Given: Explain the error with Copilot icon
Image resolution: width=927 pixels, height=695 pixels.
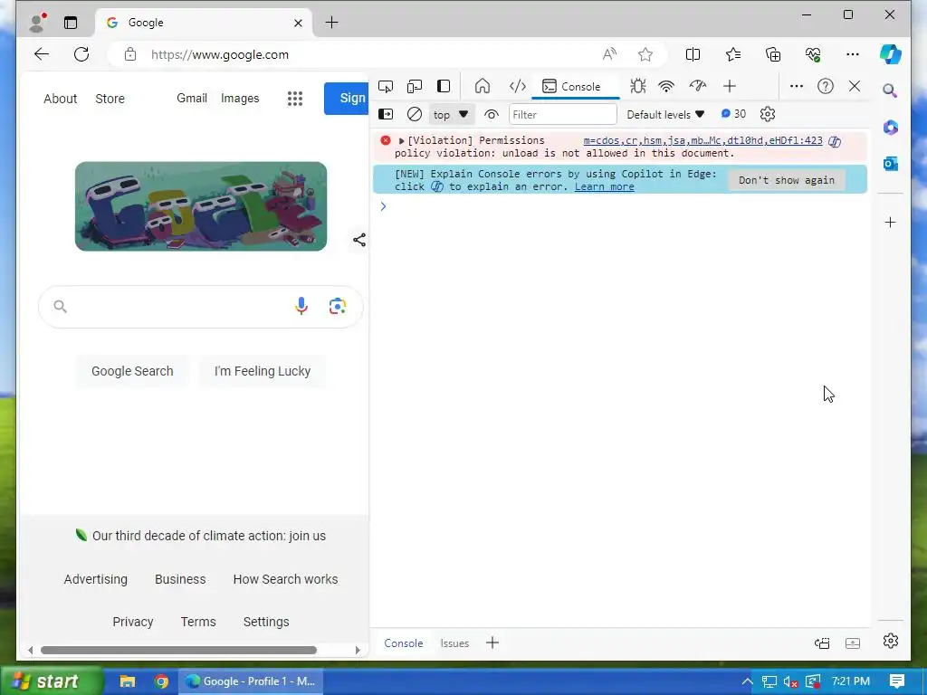Looking at the screenshot, I should [834, 141].
